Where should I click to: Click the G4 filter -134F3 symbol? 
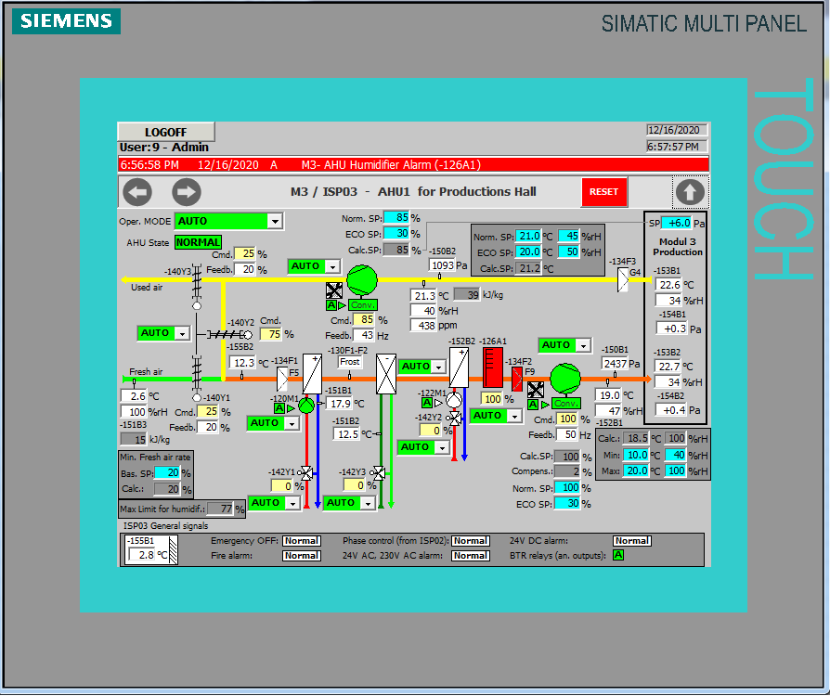(x=623, y=279)
